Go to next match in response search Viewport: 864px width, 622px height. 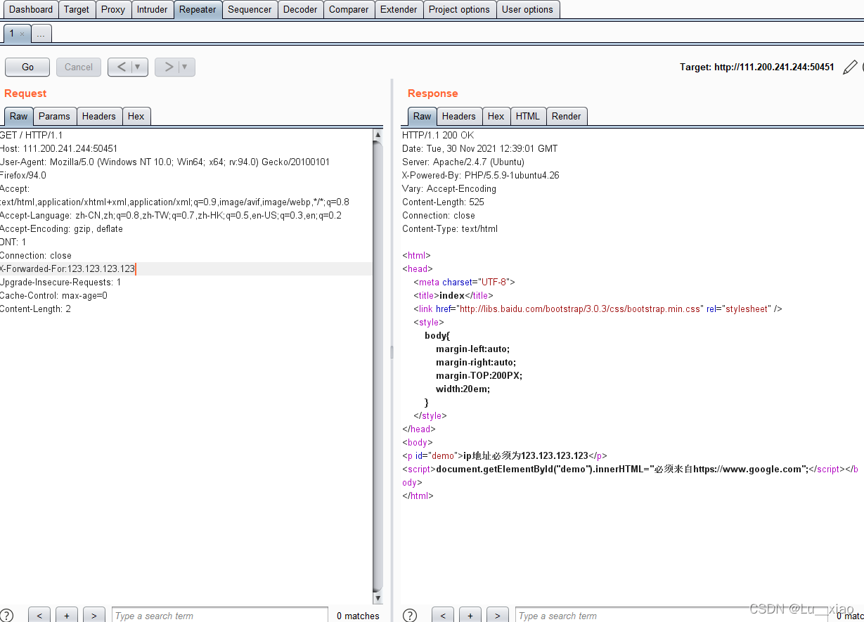pos(497,616)
